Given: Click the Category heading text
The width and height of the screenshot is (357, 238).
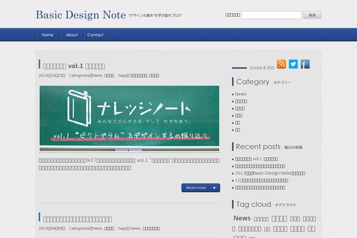Looking at the screenshot, I should click(253, 82).
